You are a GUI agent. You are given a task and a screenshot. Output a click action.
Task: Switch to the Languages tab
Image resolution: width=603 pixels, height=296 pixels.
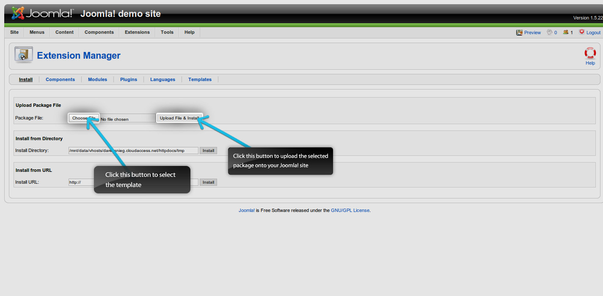(162, 79)
